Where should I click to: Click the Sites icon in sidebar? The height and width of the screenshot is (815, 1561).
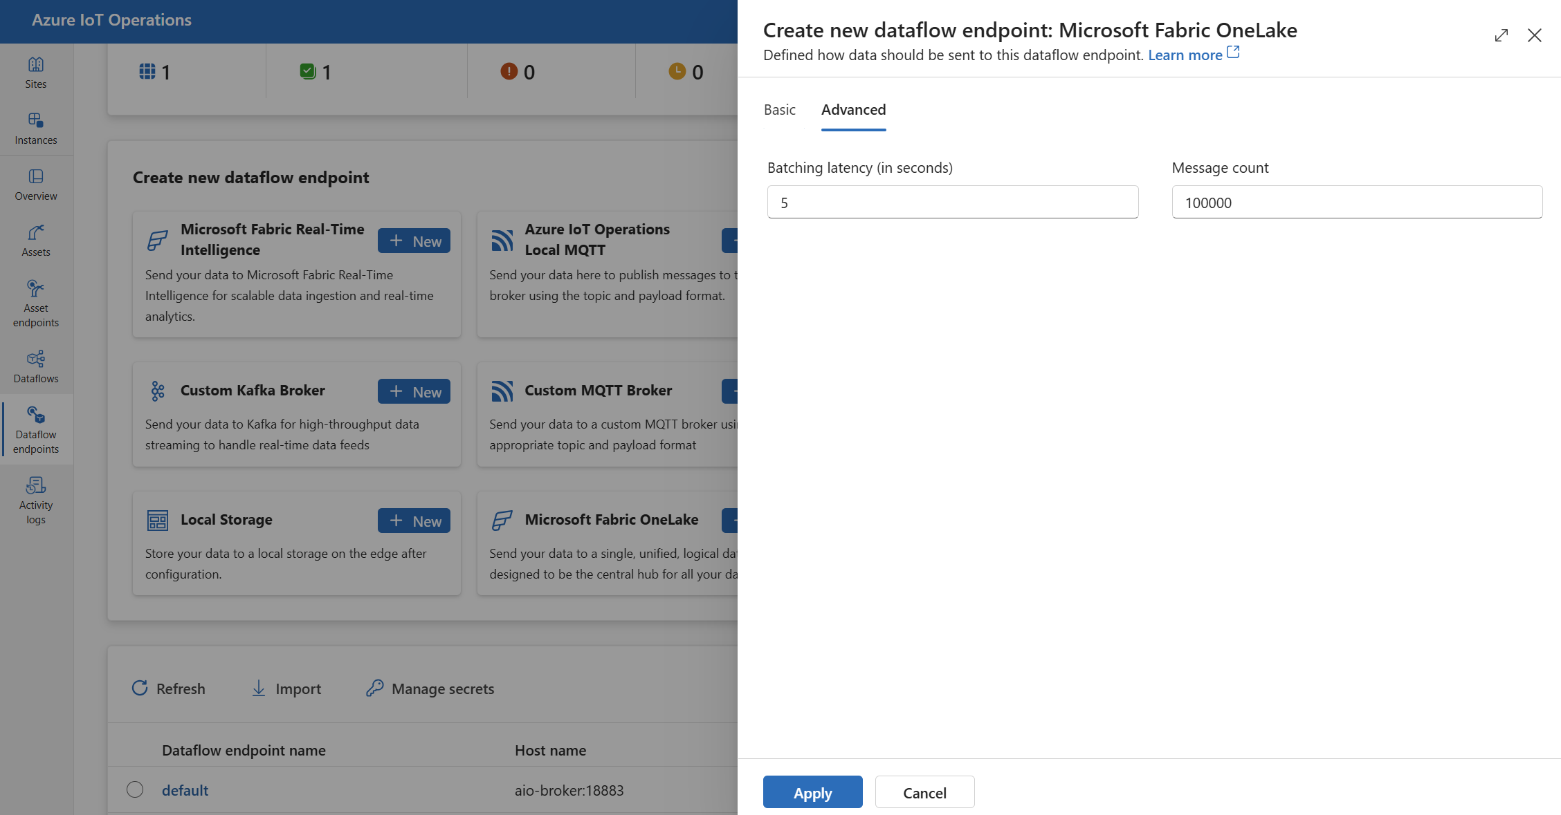(36, 63)
